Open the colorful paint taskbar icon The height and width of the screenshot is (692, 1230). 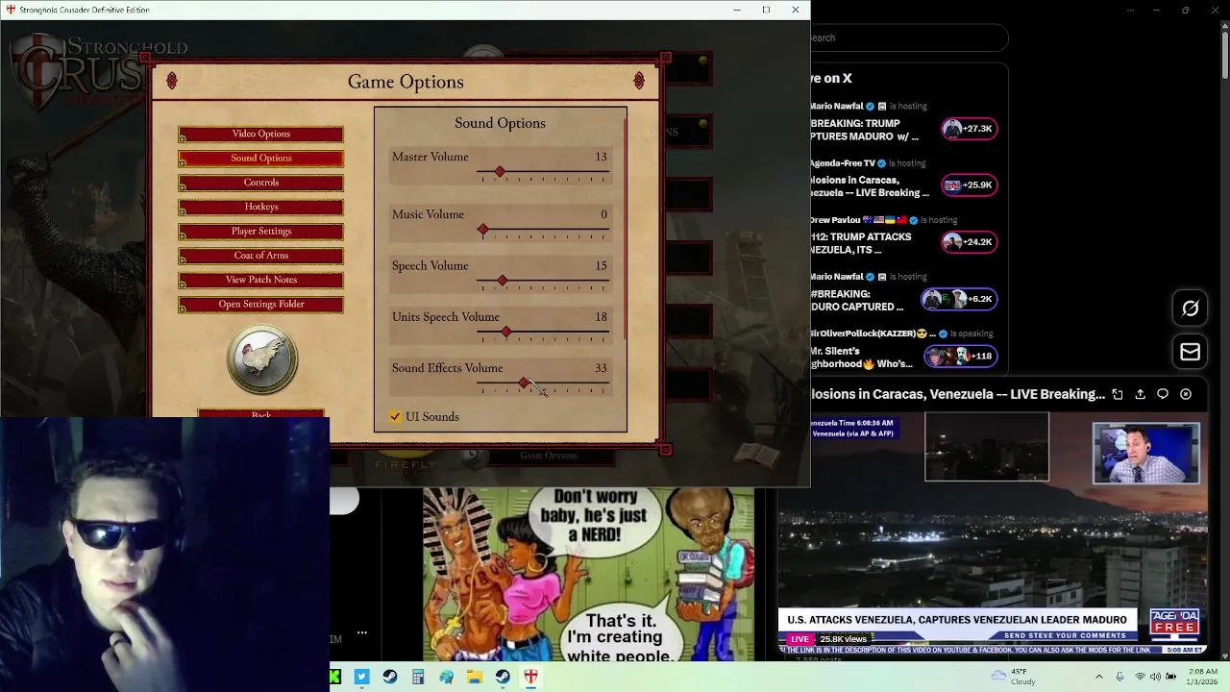tap(447, 678)
